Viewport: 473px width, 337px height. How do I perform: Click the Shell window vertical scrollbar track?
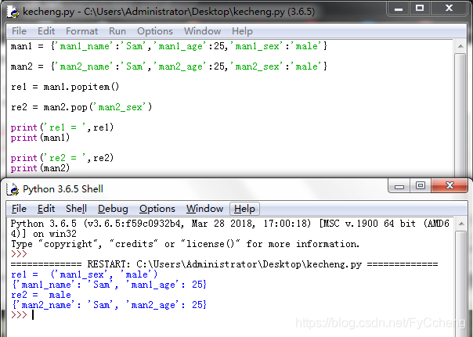coord(461,283)
